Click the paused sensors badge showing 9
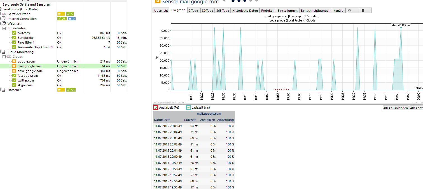This screenshot has width=423, height=189. pos(72,19)
